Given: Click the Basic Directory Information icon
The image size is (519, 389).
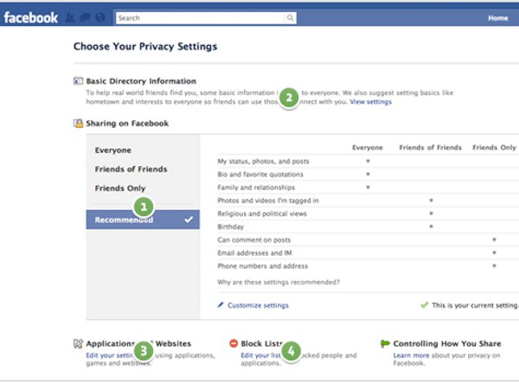Looking at the screenshot, I should tap(78, 81).
